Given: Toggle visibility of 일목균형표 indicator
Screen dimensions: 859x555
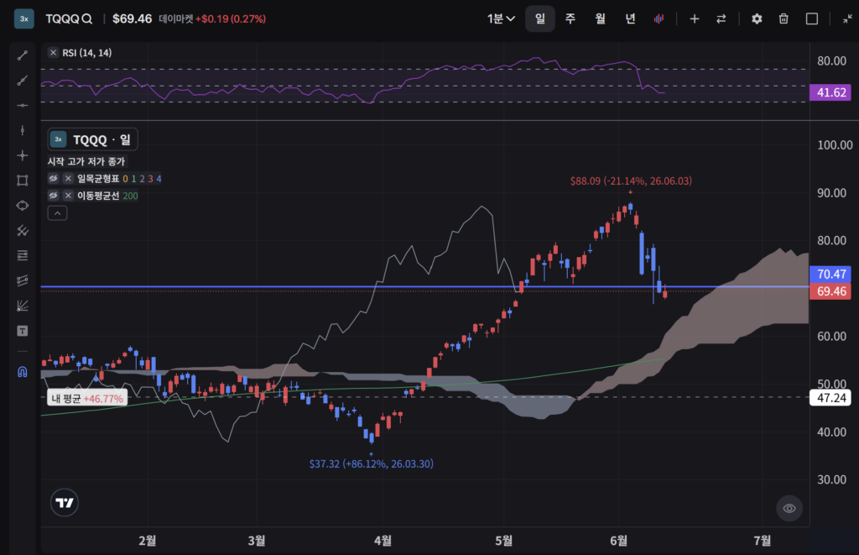Looking at the screenshot, I should point(53,178).
